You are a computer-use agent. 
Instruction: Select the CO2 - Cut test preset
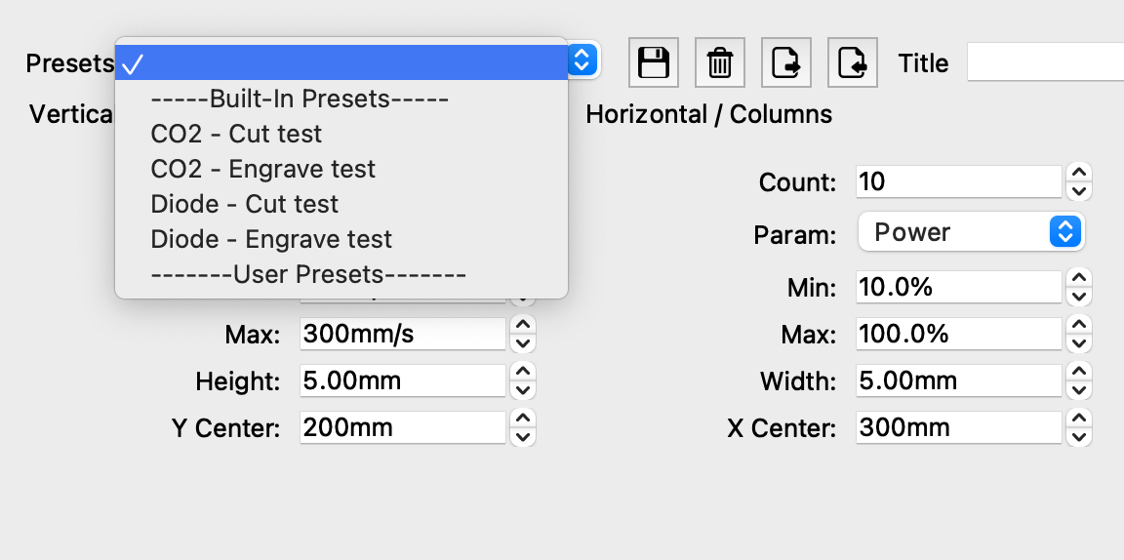click(x=236, y=134)
